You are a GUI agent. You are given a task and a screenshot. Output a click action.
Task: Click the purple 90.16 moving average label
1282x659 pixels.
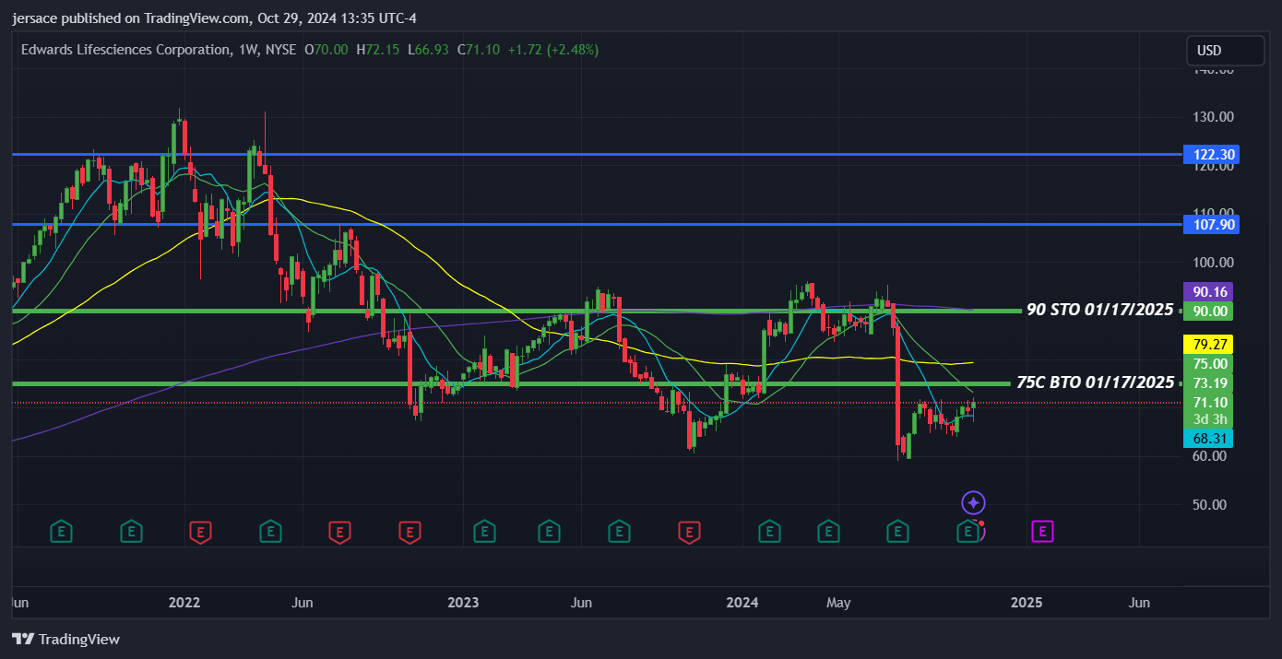click(x=1207, y=292)
